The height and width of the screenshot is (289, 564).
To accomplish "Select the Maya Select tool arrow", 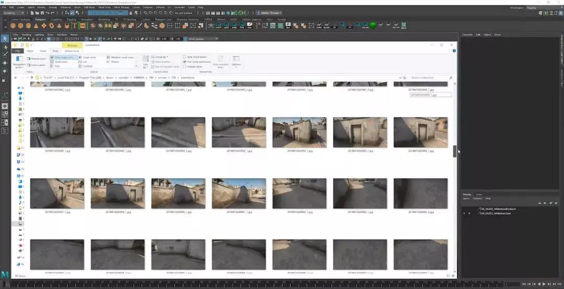I will pos(5,39).
